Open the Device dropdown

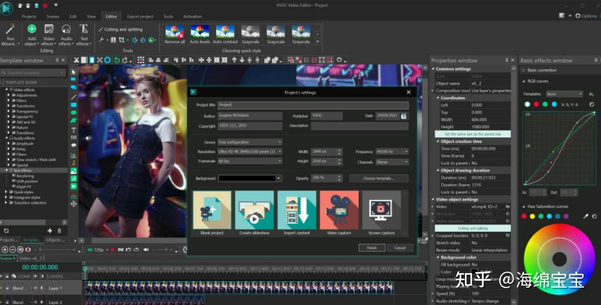(x=250, y=142)
